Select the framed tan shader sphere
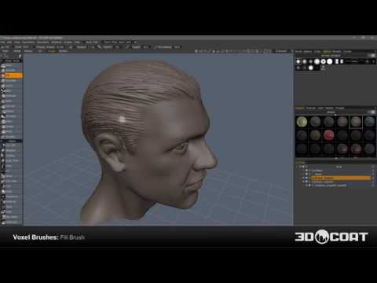 coord(356,122)
